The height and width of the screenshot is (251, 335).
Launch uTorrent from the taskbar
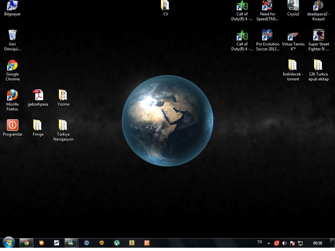coord(117,243)
